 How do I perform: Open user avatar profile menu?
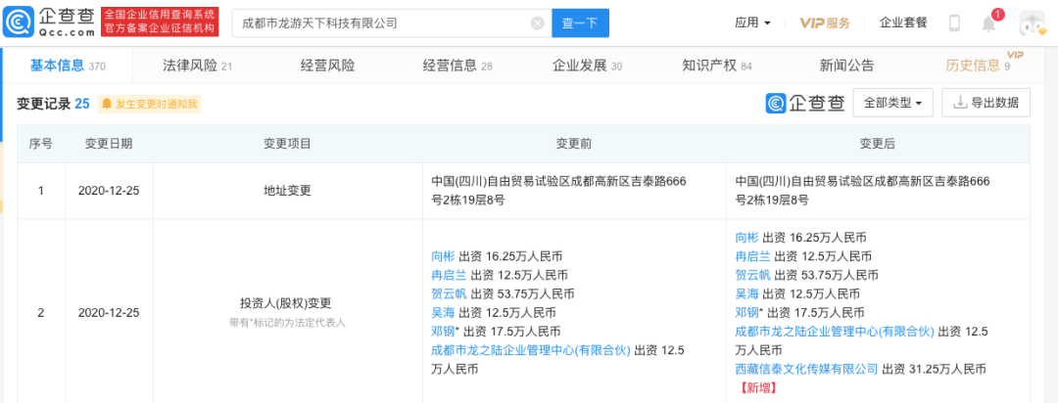(x=1032, y=23)
